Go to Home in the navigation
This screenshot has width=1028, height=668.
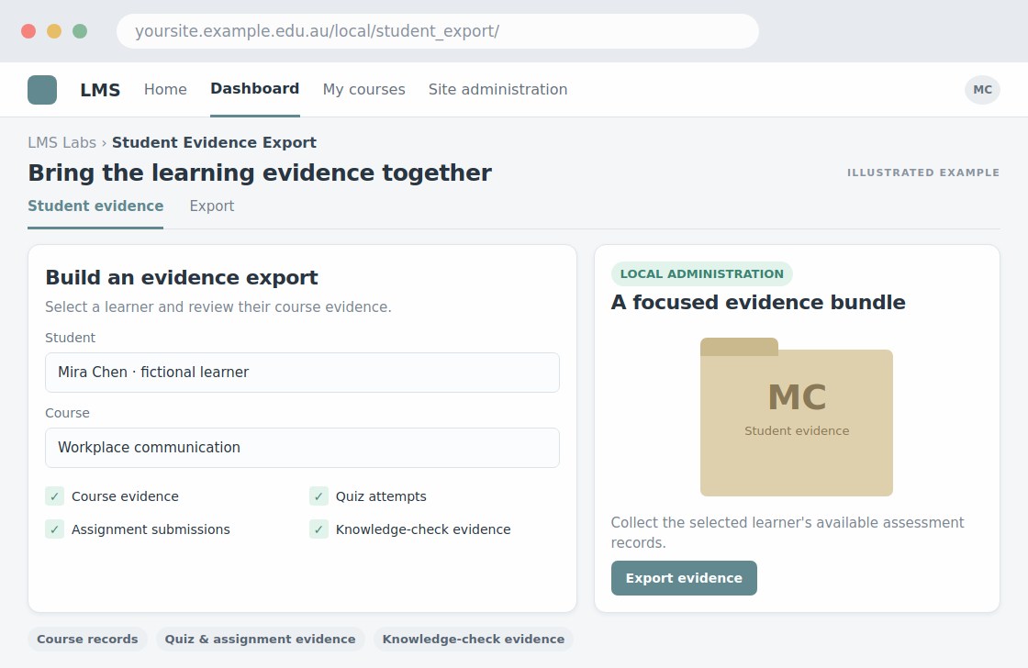(x=165, y=89)
